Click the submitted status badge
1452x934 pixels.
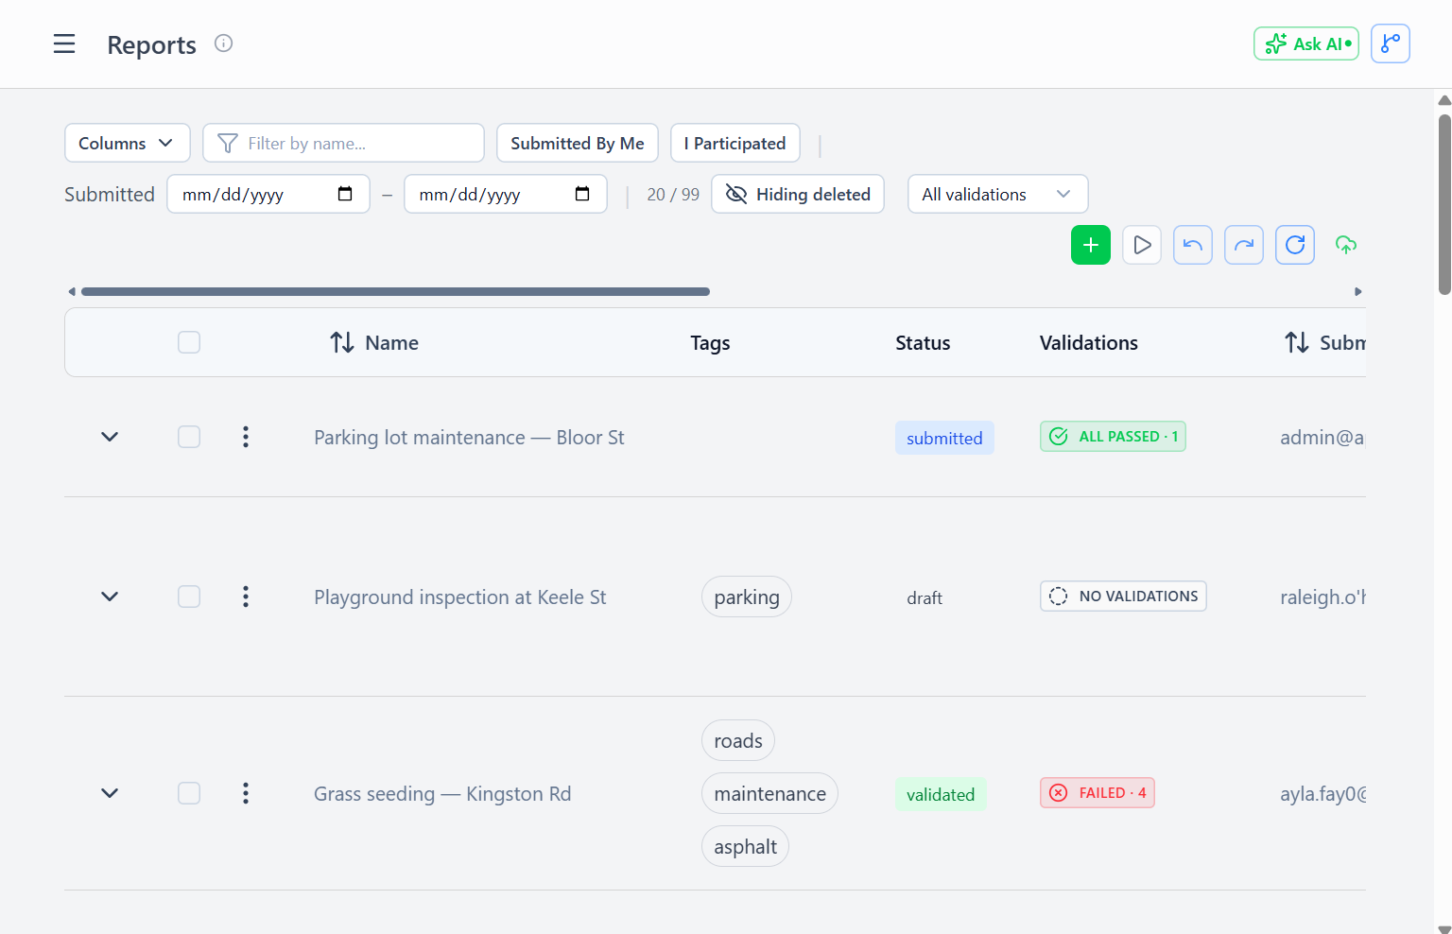(x=944, y=438)
